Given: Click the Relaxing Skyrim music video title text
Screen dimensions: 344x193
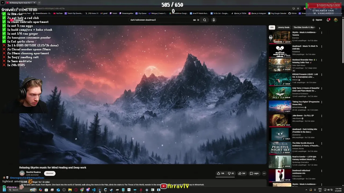Looking at the screenshot, I should (53, 168).
